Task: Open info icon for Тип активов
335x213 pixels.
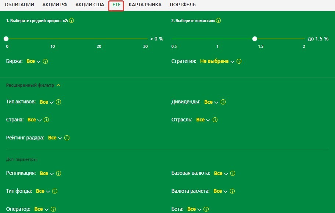Action: pyautogui.click(x=58, y=102)
